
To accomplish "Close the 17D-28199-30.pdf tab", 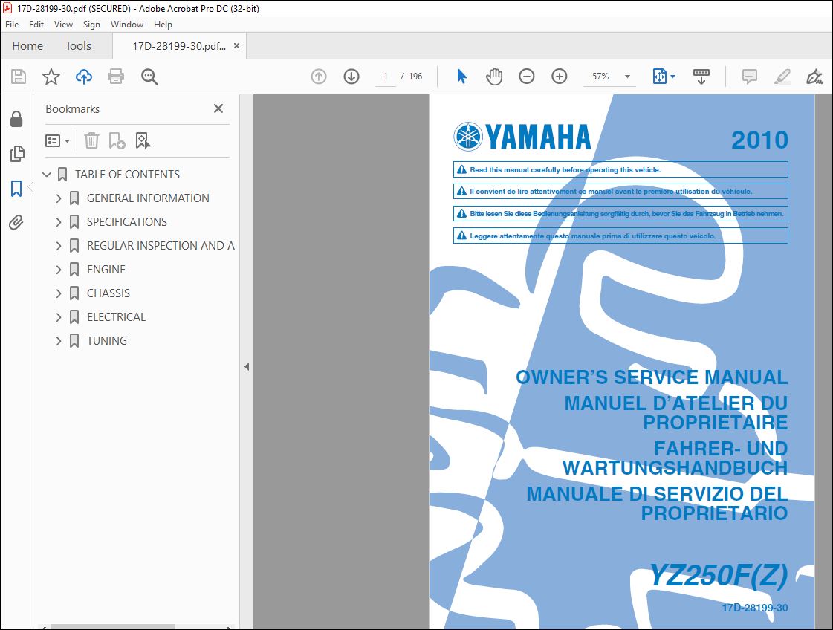I will [236, 45].
